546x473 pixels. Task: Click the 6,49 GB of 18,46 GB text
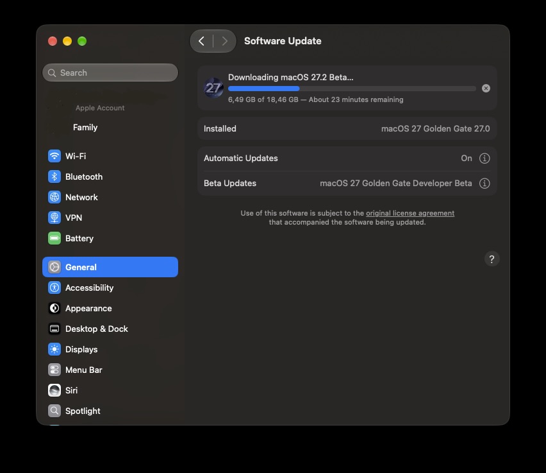pos(263,99)
